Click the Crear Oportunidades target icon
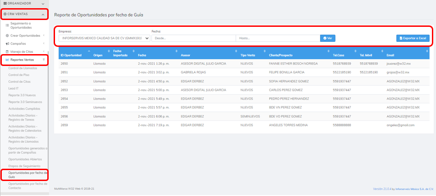The width and height of the screenshot is (436, 196). pos(7,35)
